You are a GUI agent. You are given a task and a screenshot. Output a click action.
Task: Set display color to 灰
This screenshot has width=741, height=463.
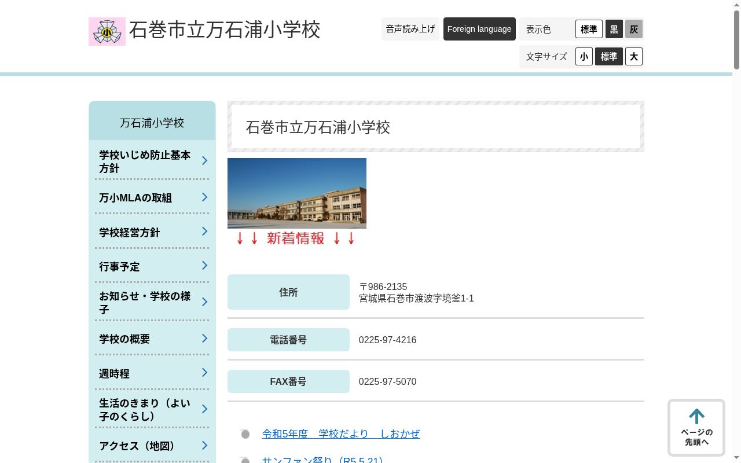pos(634,29)
